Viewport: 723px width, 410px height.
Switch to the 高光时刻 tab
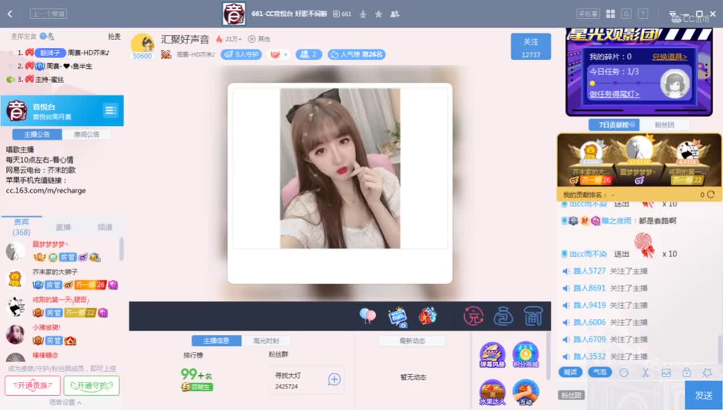266,341
